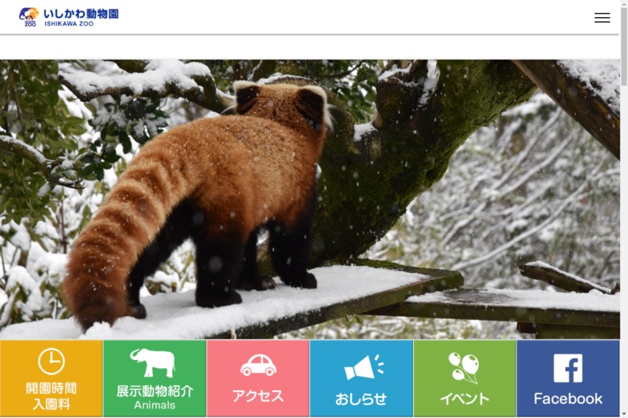
Task: Click the Ishikawa Zoo elephant logo
Action: [29, 16]
